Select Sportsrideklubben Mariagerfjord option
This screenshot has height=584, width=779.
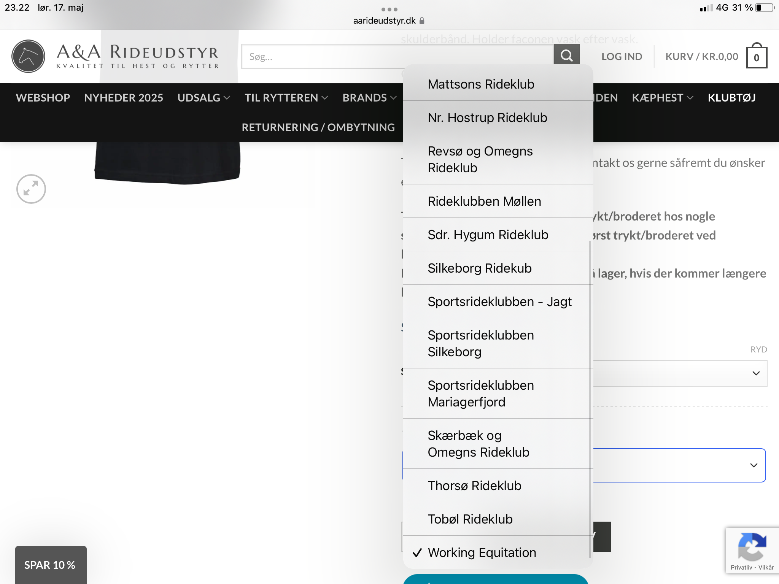point(498,394)
